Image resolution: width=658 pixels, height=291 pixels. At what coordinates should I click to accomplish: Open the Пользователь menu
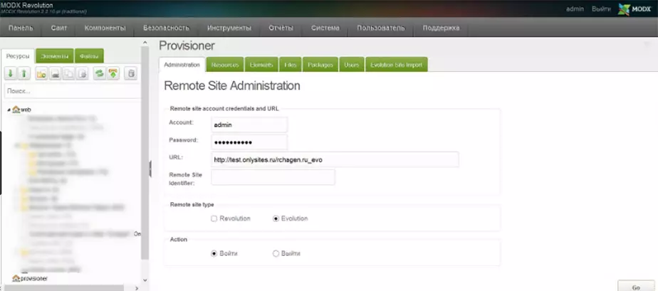tap(381, 28)
